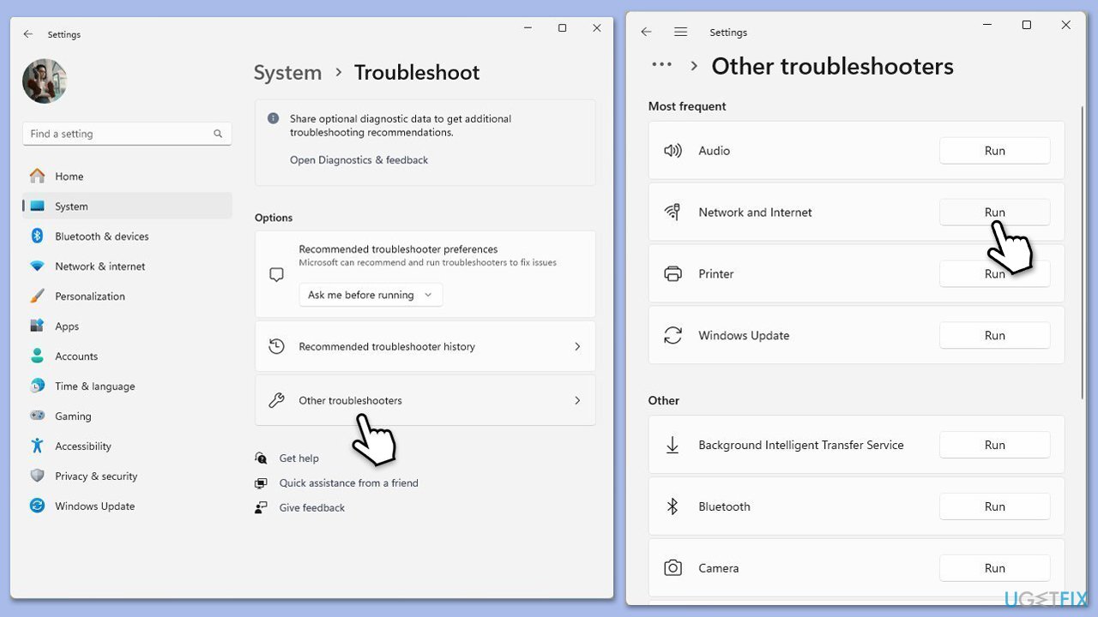Click the Accessibility icon in sidebar
Viewport: 1098px width, 617px height.
pyautogui.click(x=37, y=446)
